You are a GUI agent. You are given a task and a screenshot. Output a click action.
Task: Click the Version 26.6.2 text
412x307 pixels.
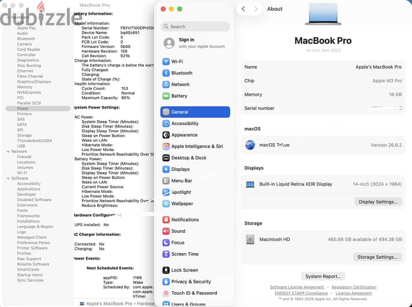point(386,145)
